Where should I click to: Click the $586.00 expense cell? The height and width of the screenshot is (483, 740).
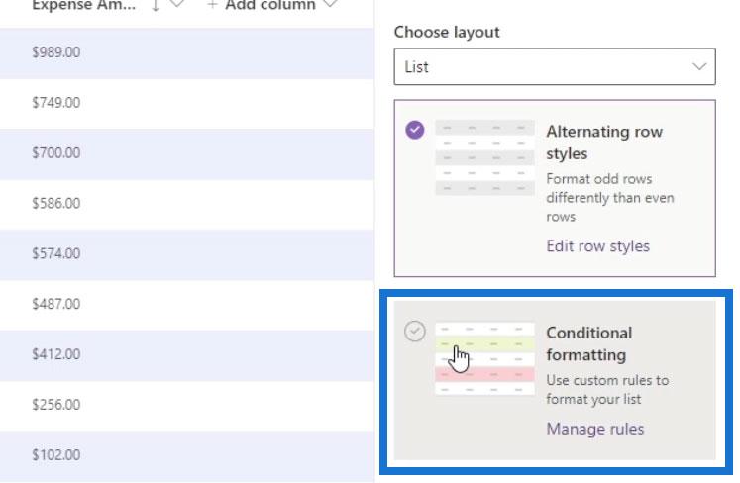pos(56,203)
